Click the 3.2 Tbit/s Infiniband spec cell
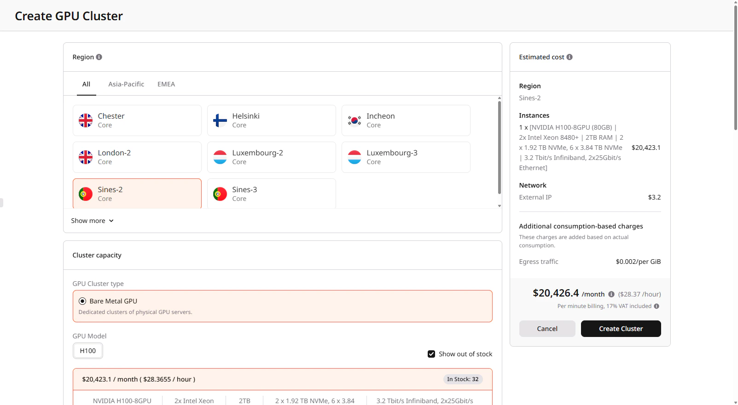Image resolution: width=738 pixels, height=405 pixels. 424,401
